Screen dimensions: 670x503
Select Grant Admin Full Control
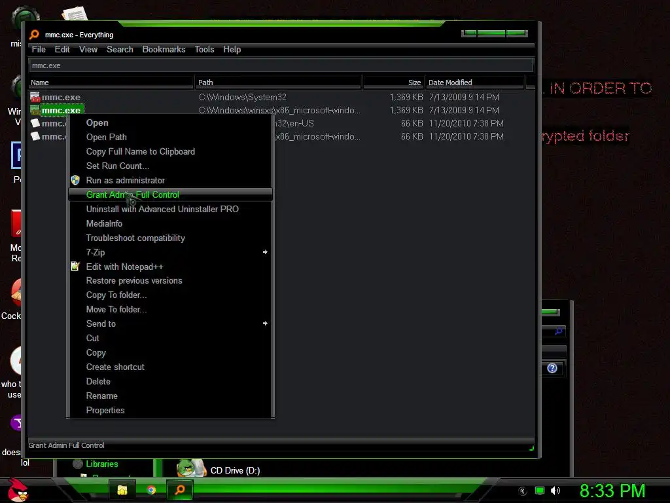pyautogui.click(x=170, y=195)
